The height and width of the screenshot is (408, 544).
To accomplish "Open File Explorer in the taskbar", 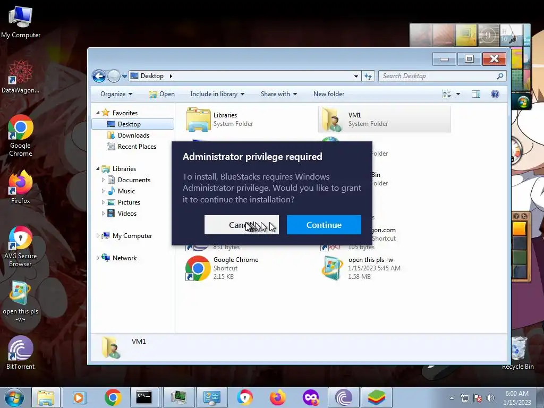I will click(x=46, y=397).
